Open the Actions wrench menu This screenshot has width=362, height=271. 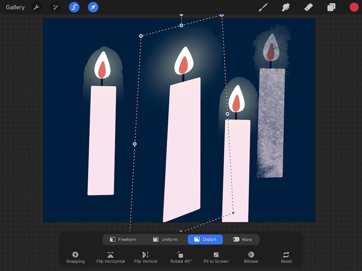pos(36,7)
